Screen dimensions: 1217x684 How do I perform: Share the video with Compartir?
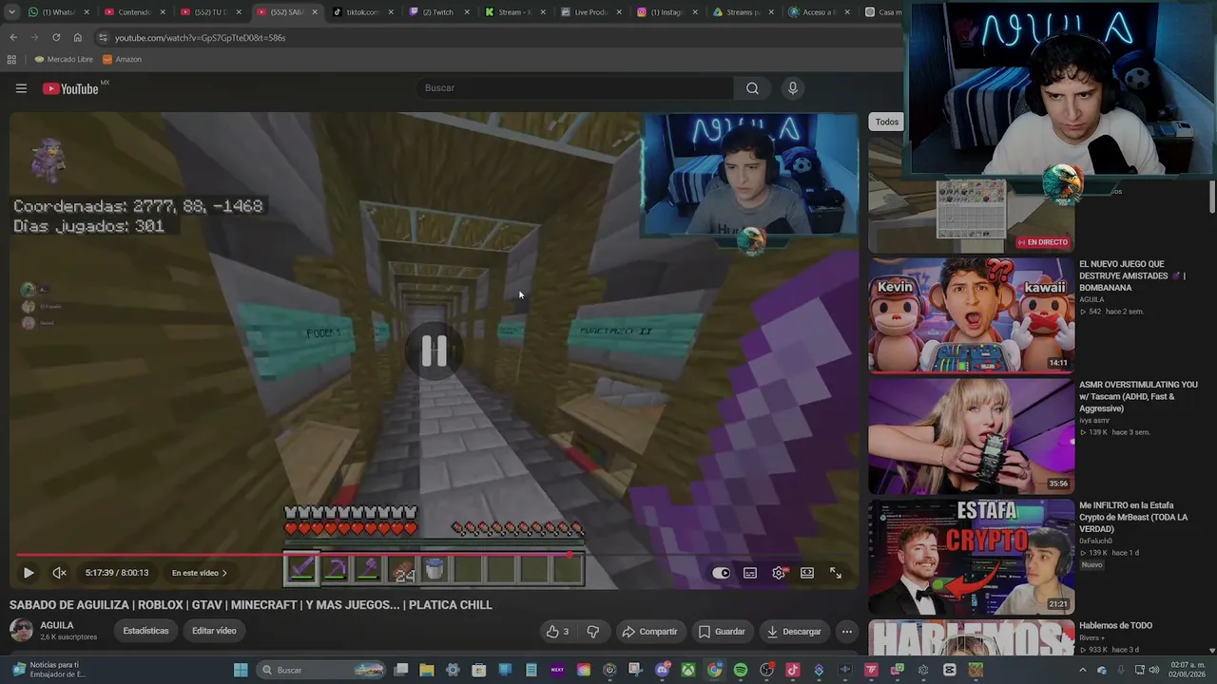click(649, 632)
